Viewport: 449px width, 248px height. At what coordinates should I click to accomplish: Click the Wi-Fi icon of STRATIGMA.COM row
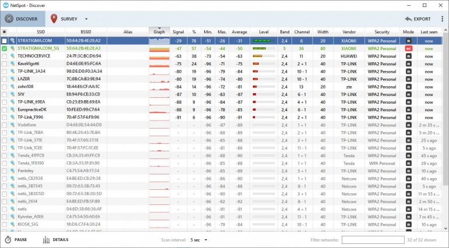coord(12,41)
